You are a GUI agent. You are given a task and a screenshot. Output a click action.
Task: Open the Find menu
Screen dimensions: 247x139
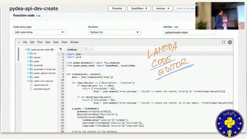point(40,42)
